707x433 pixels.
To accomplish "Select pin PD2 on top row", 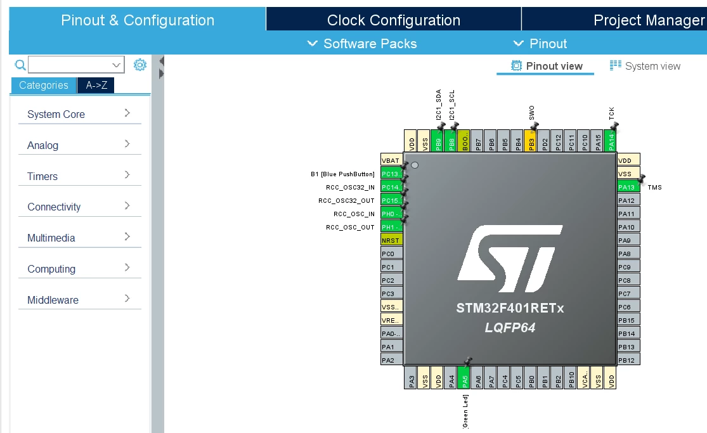I will click(544, 141).
